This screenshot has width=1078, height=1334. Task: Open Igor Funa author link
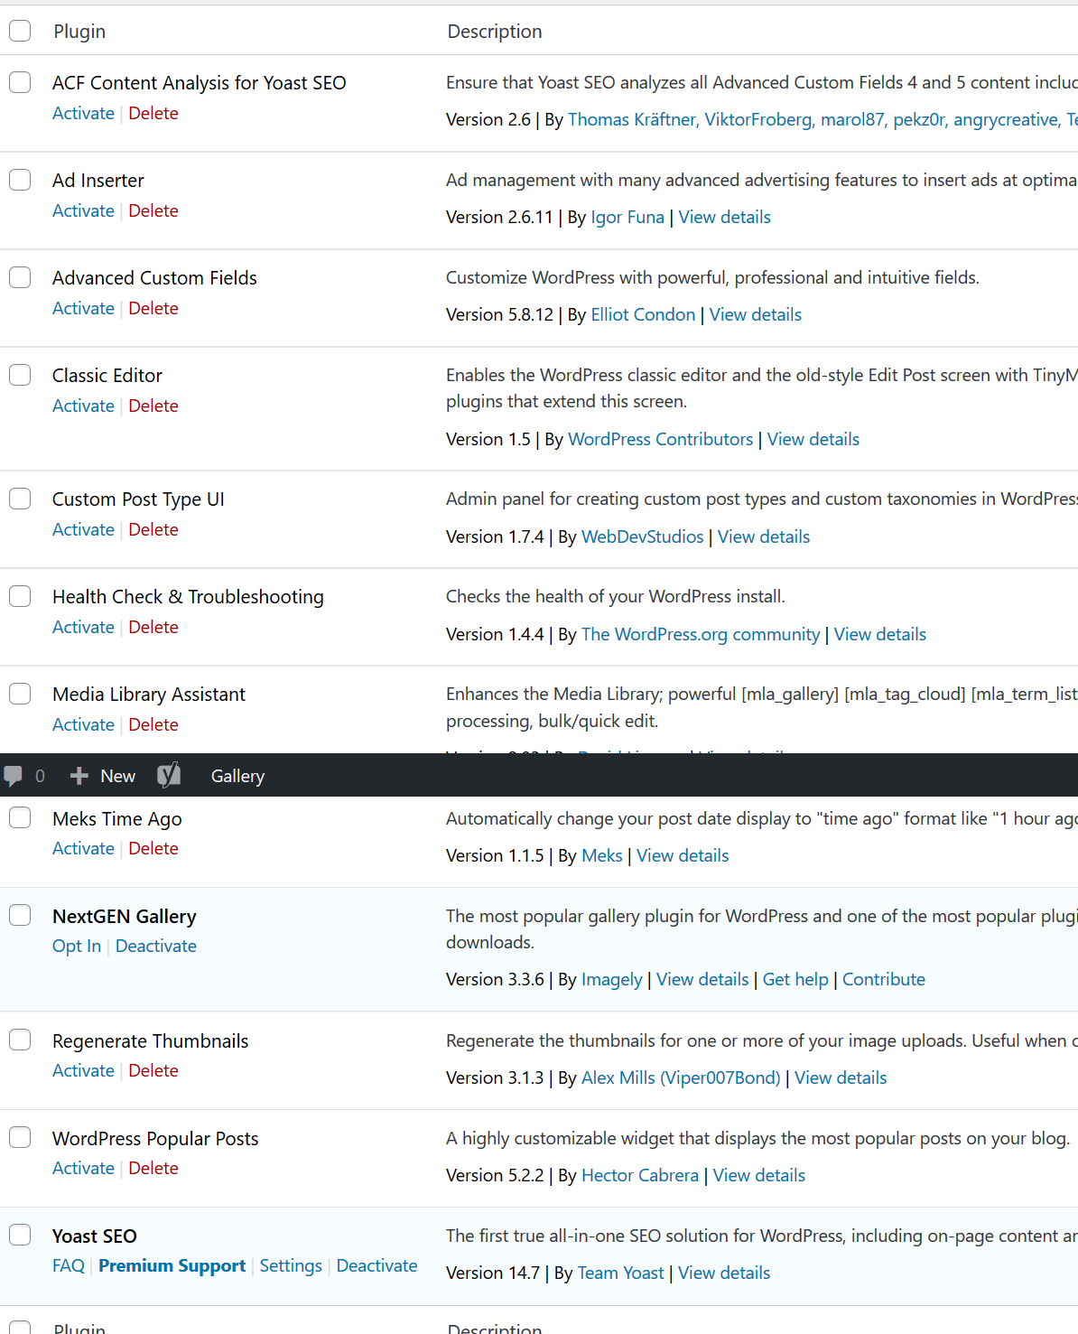click(x=627, y=217)
